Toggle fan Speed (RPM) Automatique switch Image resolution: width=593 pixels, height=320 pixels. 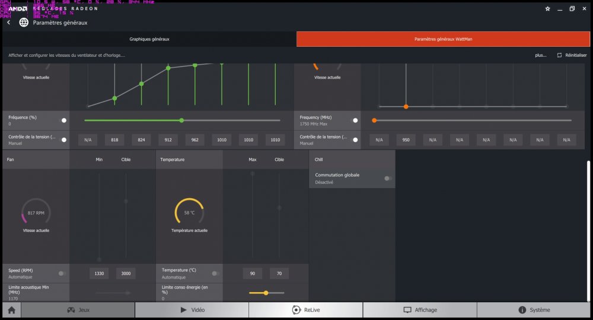coord(62,273)
